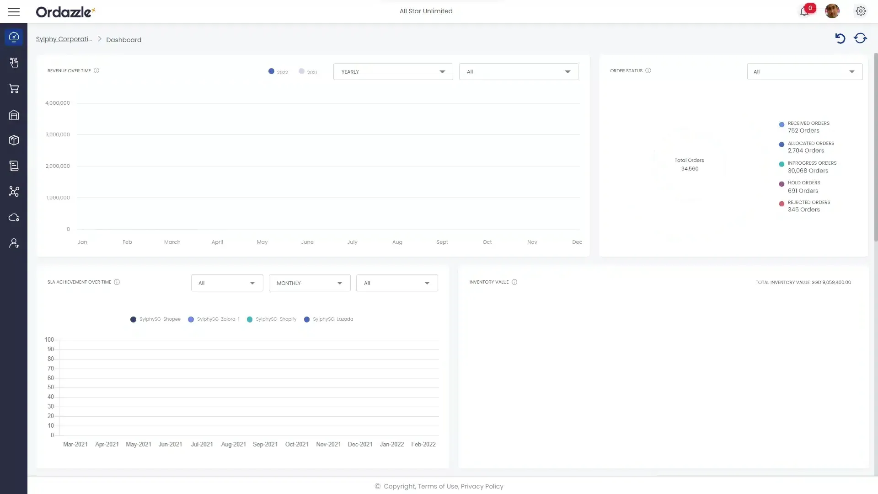
Task: Navigate via the Sylphy Corporation breadcrumb link
Action: pyautogui.click(x=64, y=39)
